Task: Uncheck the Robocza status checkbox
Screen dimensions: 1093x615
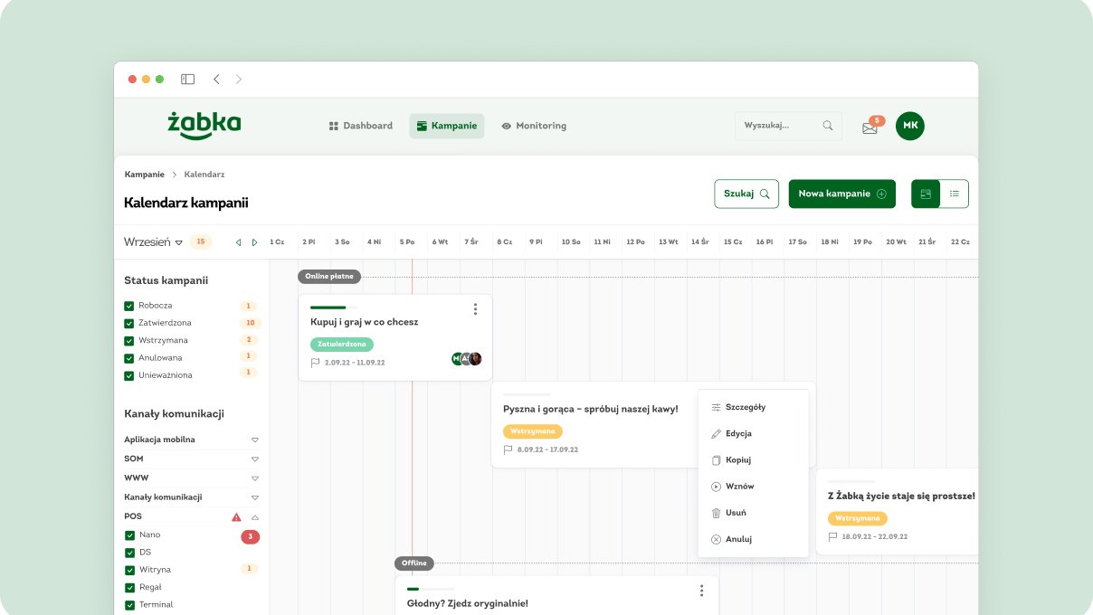Action: 129,307
